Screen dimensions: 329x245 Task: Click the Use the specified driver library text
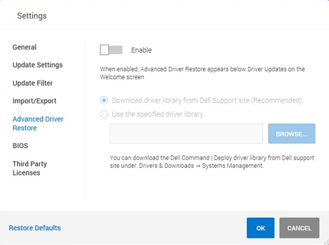pos(157,114)
